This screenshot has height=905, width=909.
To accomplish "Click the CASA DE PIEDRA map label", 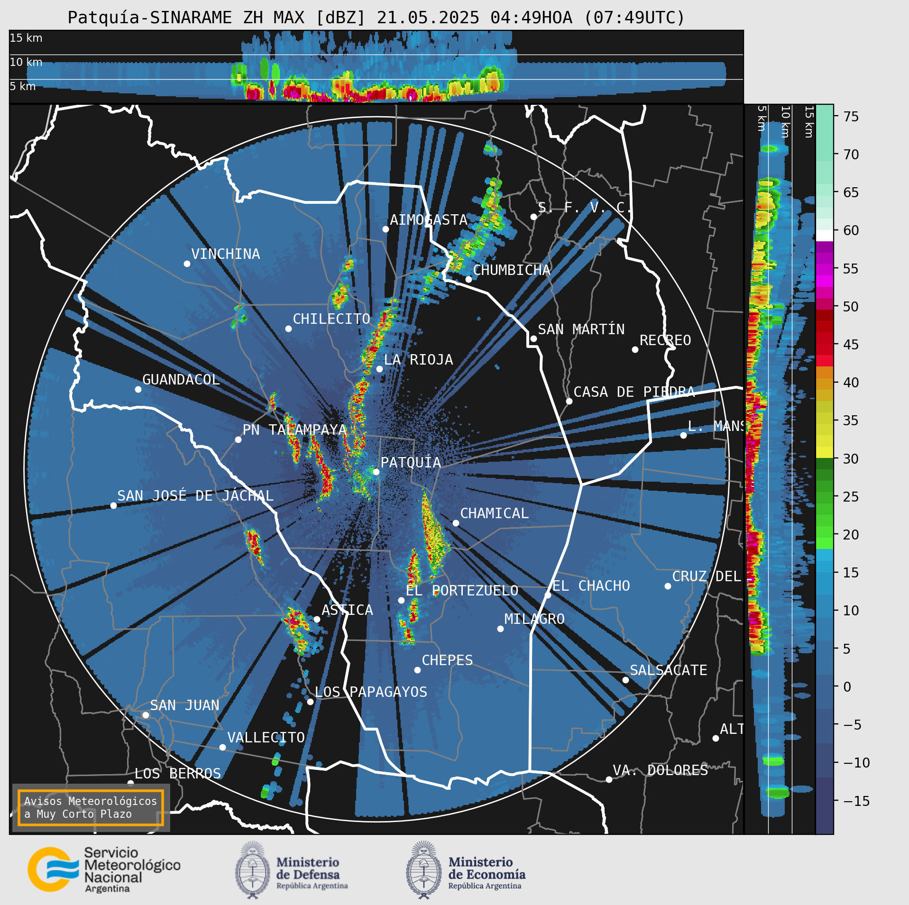I will click(x=634, y=392).
